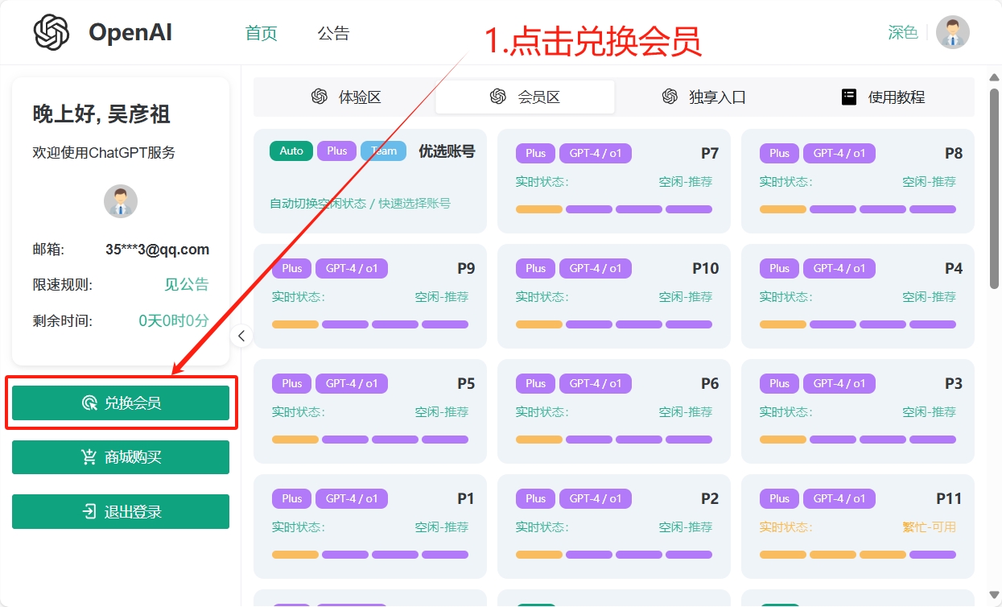This screenshot has width=1002, height=607.
Task: Click remaining time 0天0时0分
Action: coord(174,320)
